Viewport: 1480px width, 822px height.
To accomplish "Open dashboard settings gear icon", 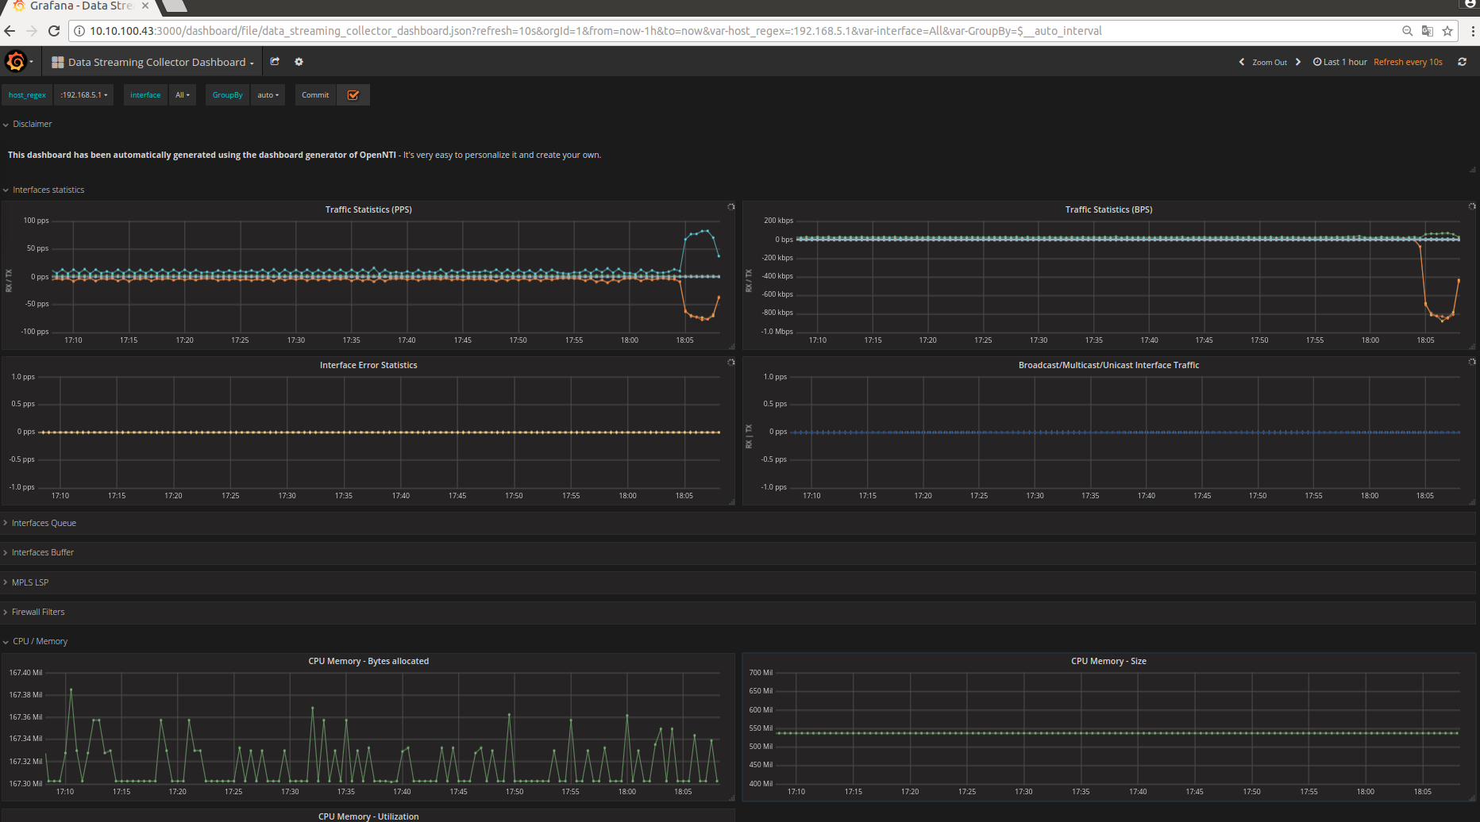I will pyautogui.click(x=299, y=61).
